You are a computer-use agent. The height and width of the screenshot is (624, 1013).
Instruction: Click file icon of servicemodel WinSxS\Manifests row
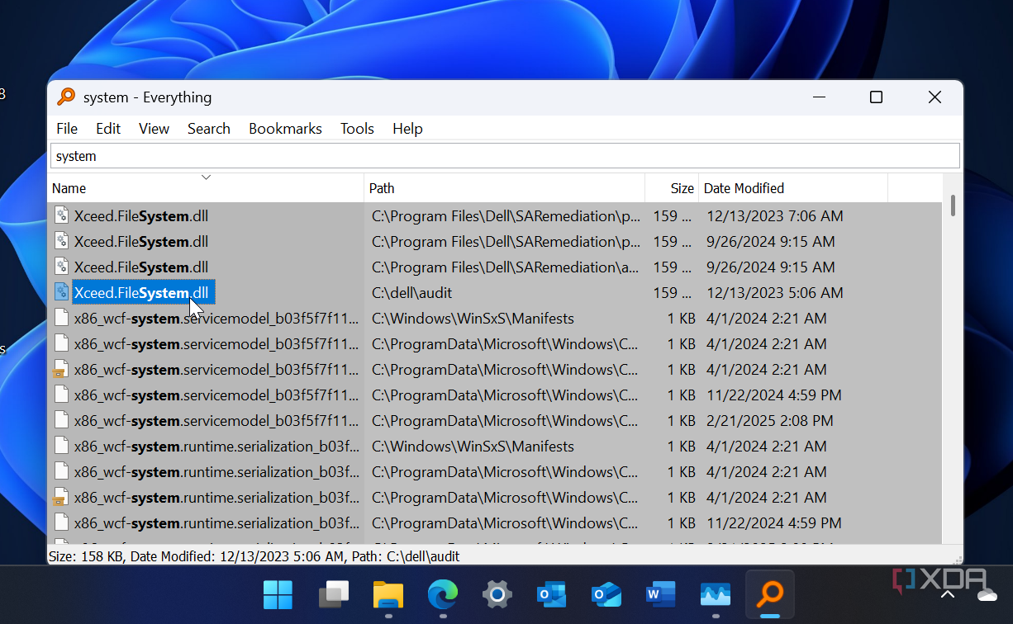(62, 318)
